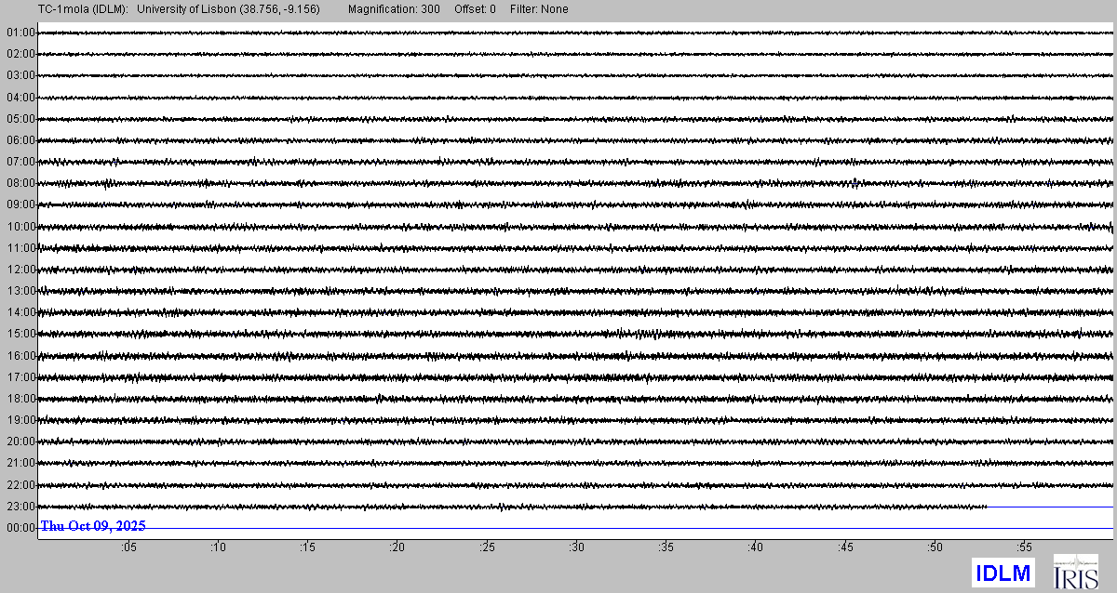
Task: Click the 'Filter: None' header label
Action: [x=539, y=9]
